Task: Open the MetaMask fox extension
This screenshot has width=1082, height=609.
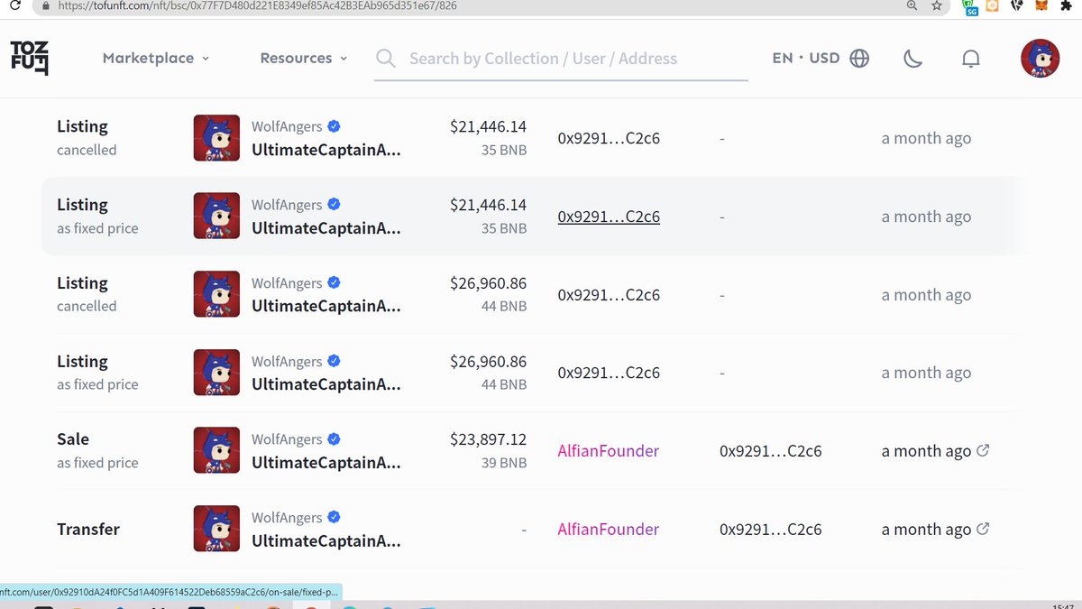Action: point(1041,5)
